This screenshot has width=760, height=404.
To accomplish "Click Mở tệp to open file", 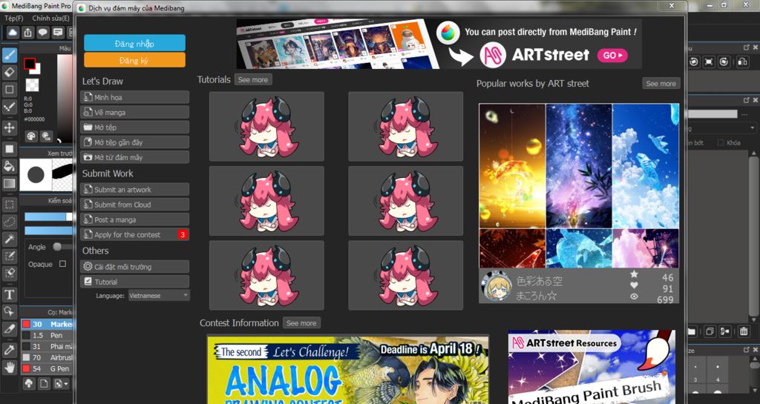I will [x=135, y=128].
